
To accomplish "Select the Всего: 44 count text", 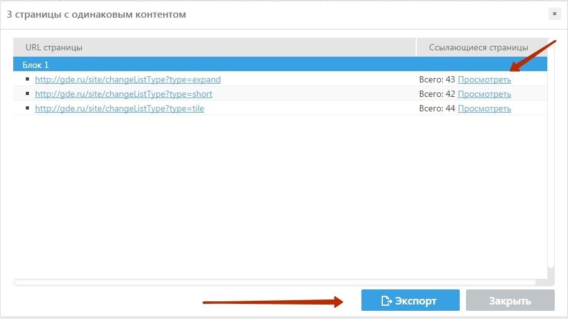I will tap(437, 109).
